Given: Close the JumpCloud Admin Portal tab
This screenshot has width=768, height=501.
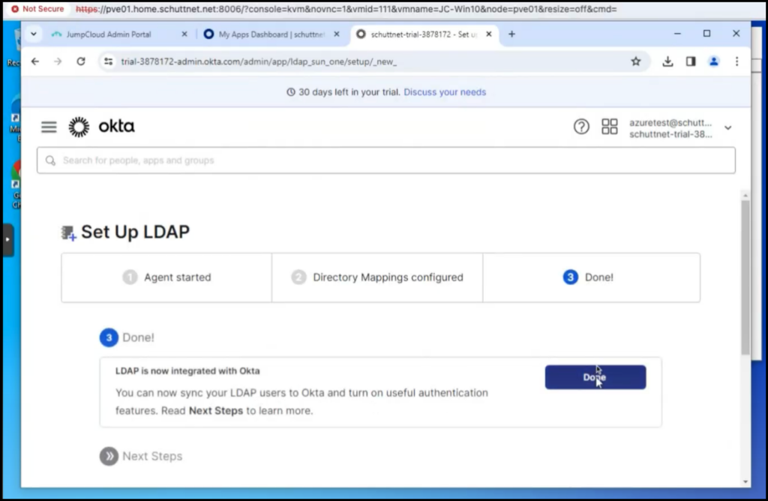Looking at the screenshot, I should pyautogui.click(x=184, y=34).
